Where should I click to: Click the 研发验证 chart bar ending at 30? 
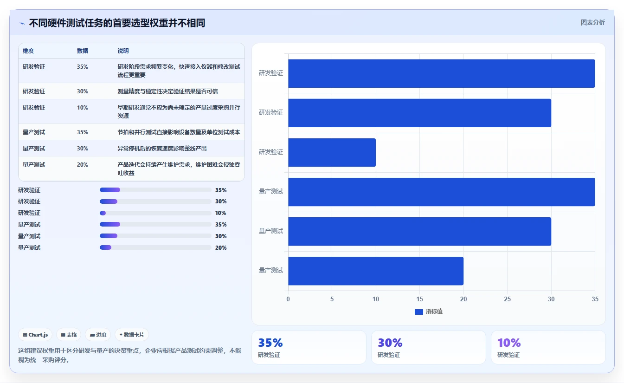click(x=419, y=113)
